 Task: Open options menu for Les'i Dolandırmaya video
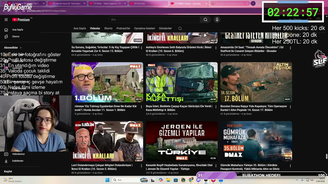pyautogui.click(x=141, y=166)
